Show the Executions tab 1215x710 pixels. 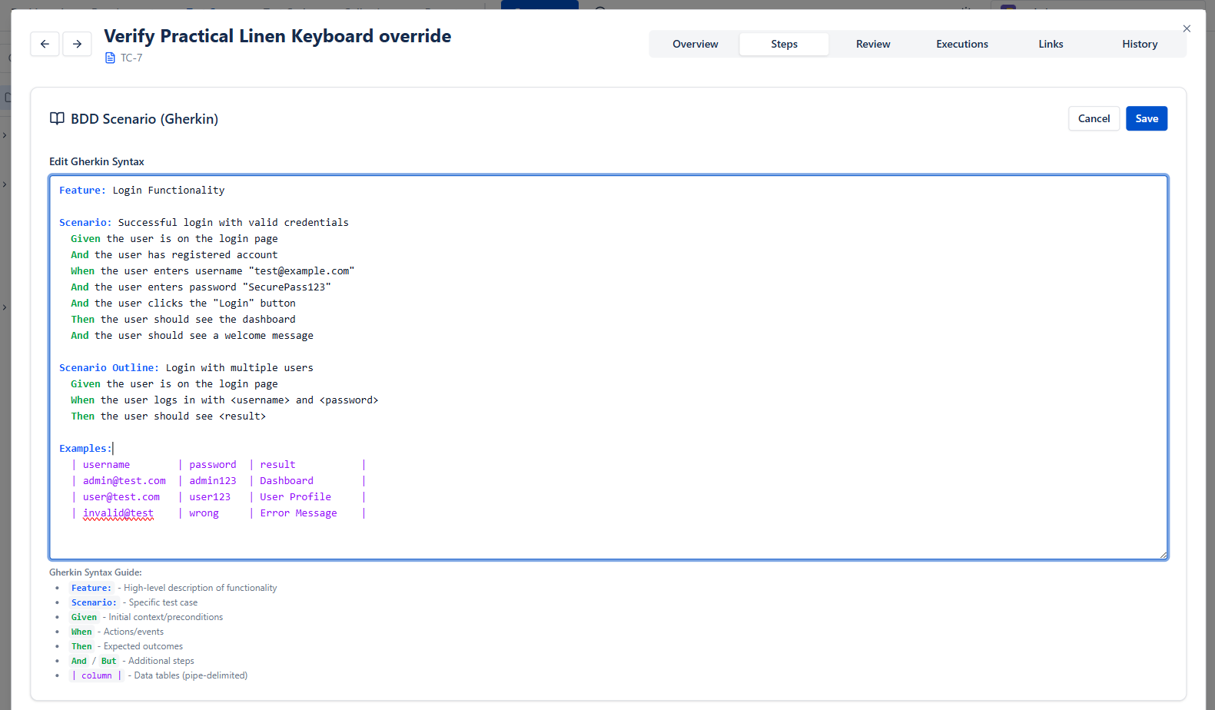961,45
